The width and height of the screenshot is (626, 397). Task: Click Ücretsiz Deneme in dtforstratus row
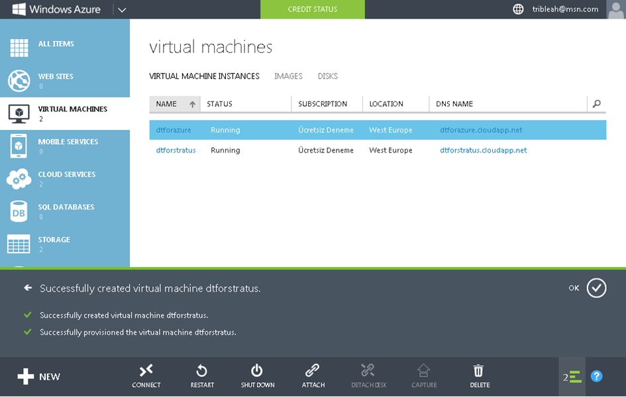[x=326, y=150]
